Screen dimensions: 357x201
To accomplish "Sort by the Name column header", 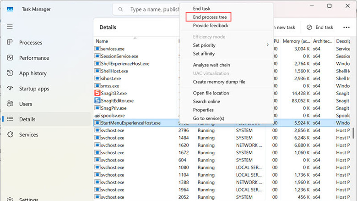I will click(x=102, y=41).
